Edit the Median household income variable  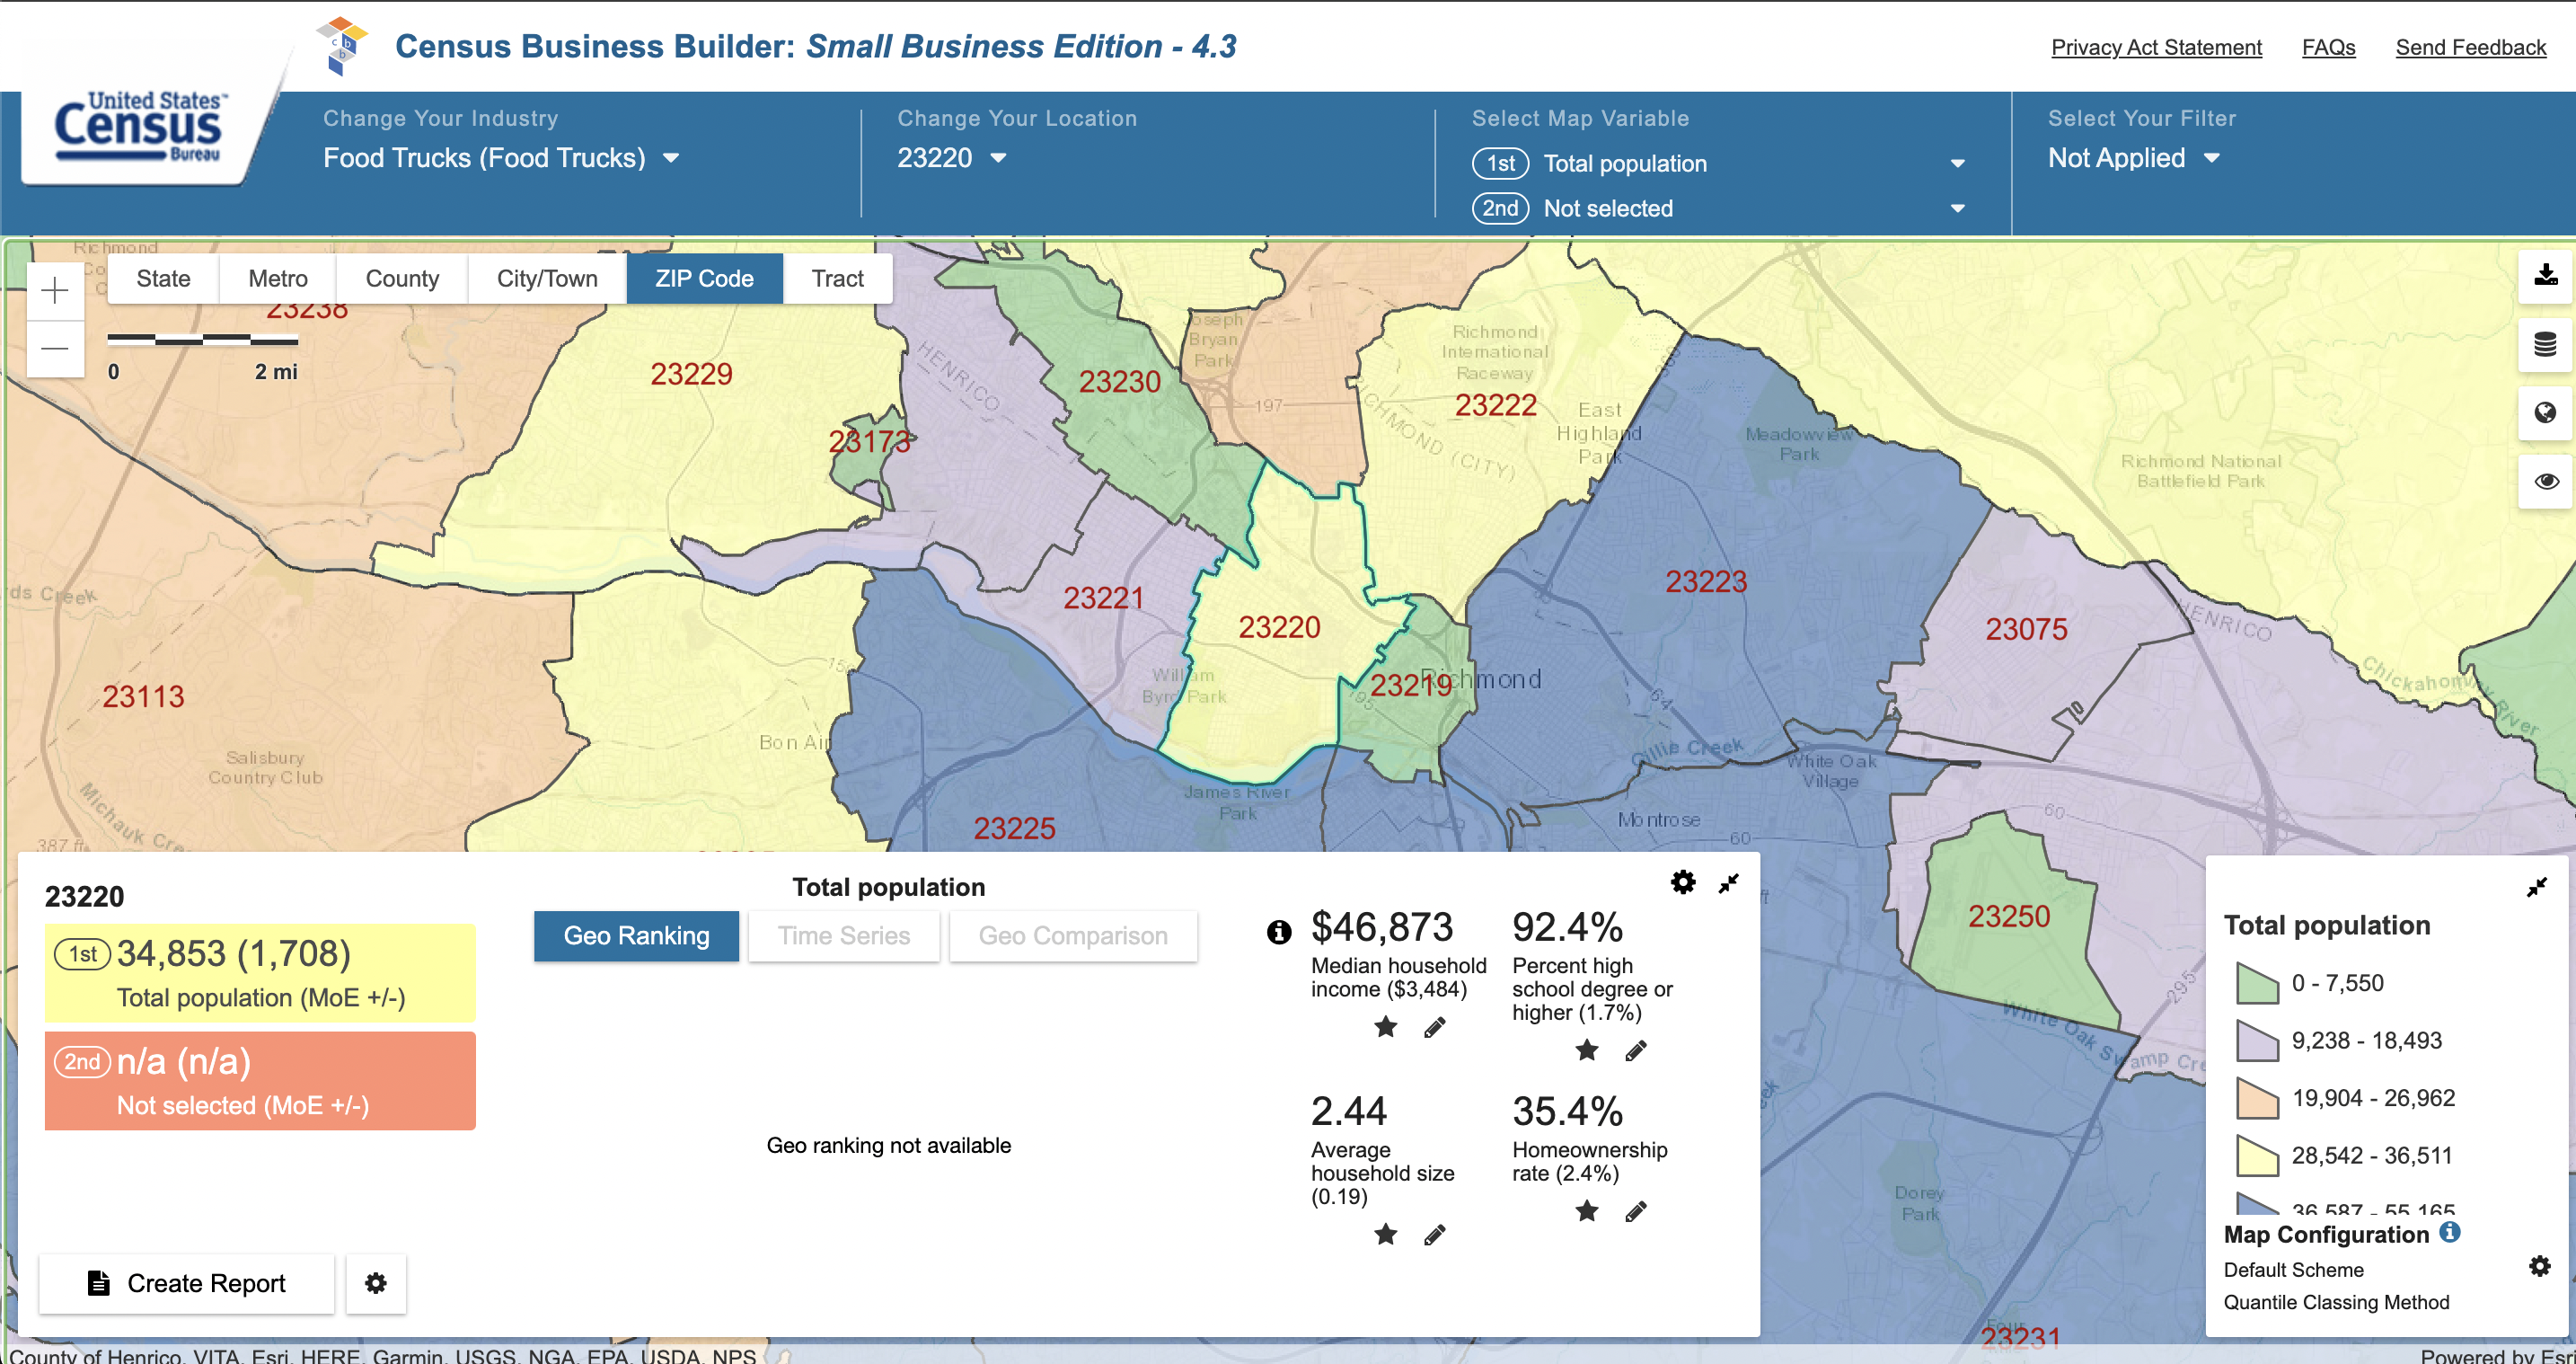click(1435, 1028)
